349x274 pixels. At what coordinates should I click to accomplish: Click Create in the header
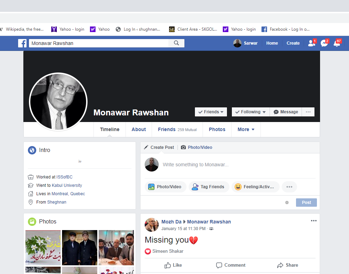(293, 43)
